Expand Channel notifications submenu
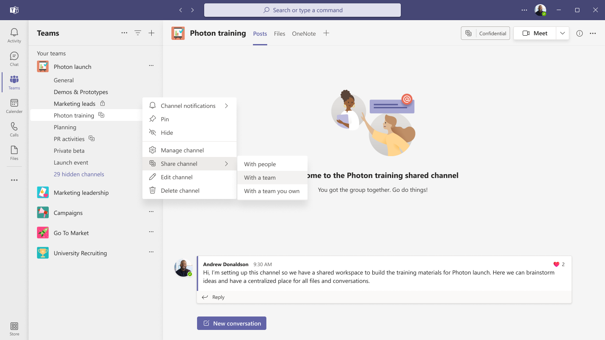Screen dimensions: 605x340 189,106
